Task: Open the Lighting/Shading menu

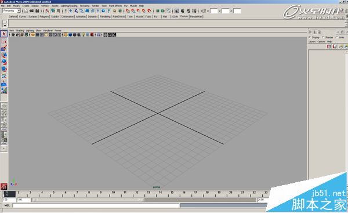Action: [x=69, y=6]
